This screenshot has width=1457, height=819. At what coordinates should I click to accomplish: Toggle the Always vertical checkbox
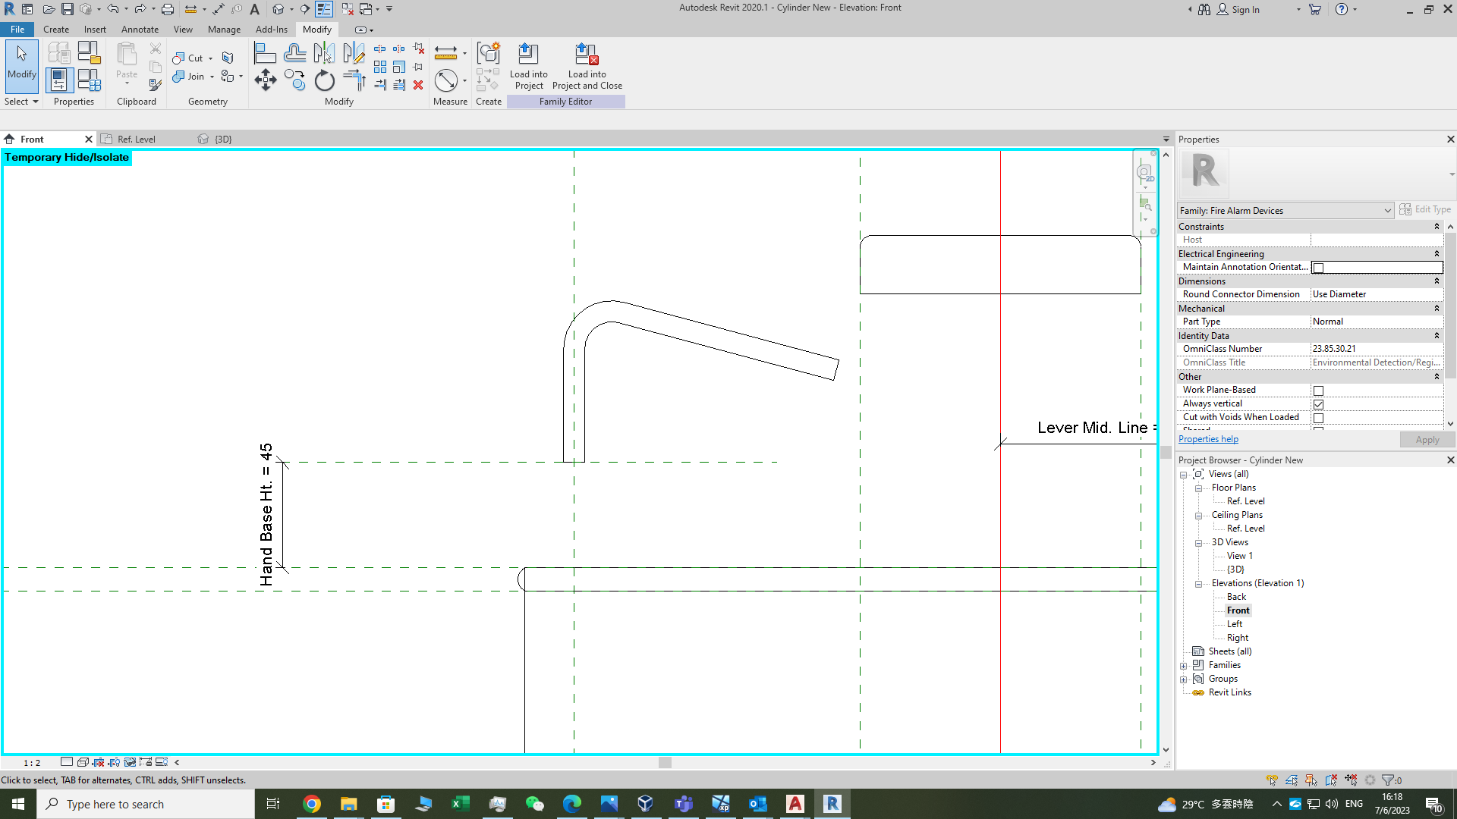pos(1318,404)
